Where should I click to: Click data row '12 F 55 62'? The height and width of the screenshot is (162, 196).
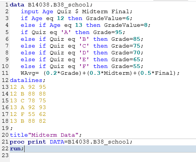(x=28, y=114)
